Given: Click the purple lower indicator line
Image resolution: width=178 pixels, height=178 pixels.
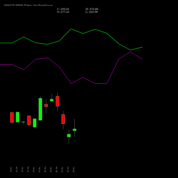Looking at the screenshot, I should (71, 83).
